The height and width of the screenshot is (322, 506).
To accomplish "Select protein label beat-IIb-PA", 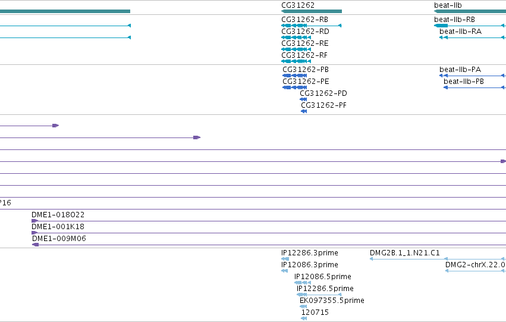I will 460,70.
